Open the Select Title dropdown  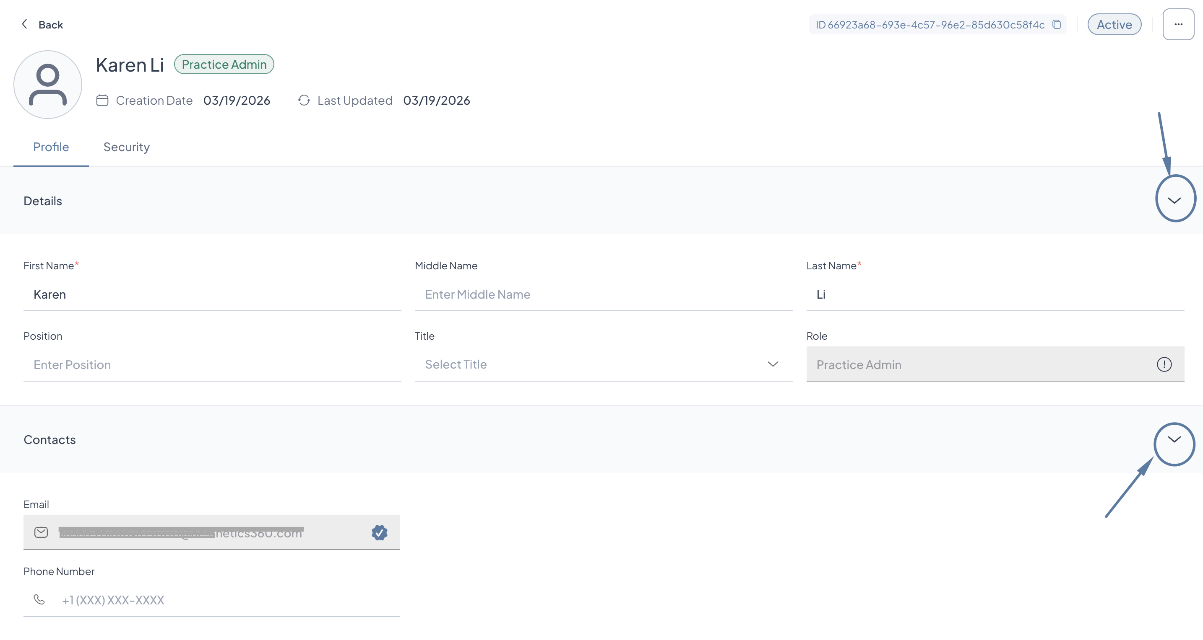coord(603,364)
